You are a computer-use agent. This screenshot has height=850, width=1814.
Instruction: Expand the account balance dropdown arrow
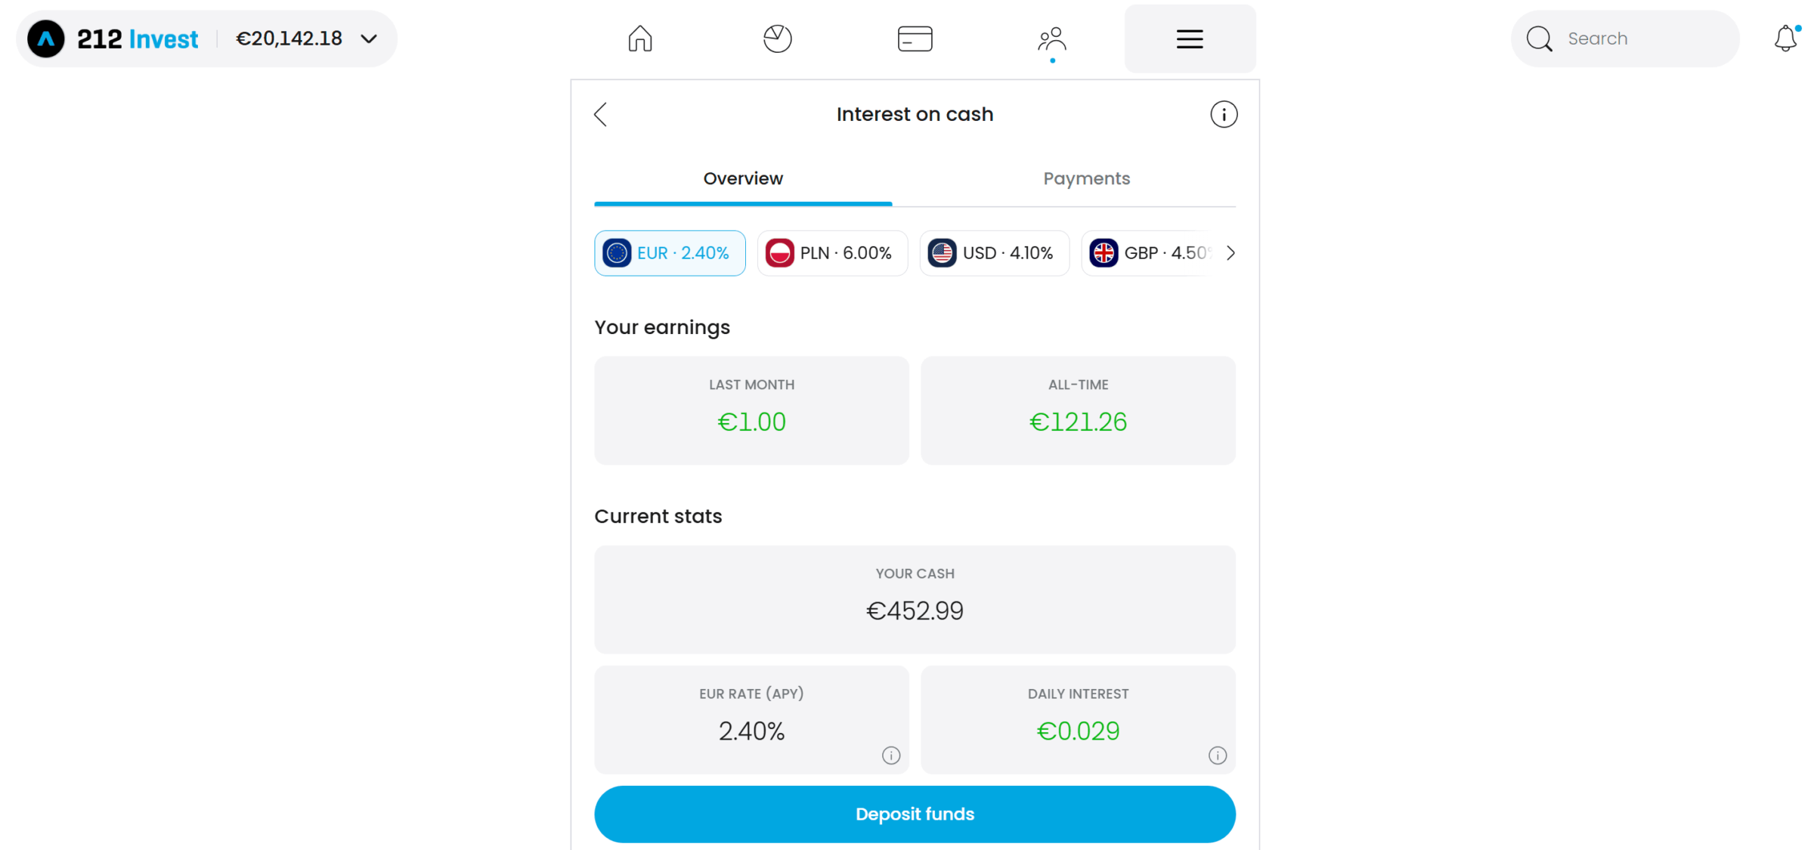(x=369, y=39)
